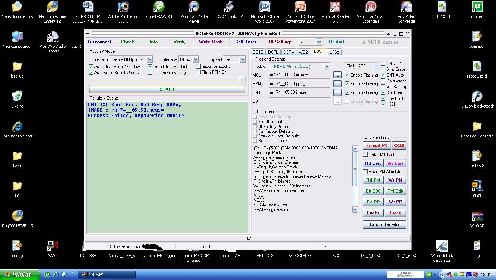Open the backup folder on desktop
496x280 pixels.
click(x=17, y=70)
